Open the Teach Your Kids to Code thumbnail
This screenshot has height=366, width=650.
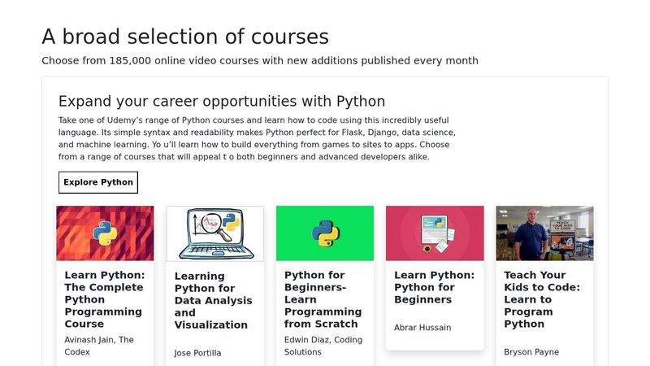point(544,233)
